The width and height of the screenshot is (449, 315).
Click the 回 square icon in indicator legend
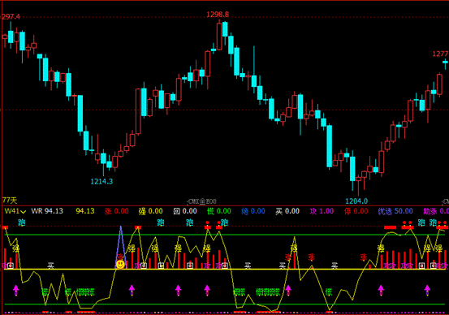(176, 211)
